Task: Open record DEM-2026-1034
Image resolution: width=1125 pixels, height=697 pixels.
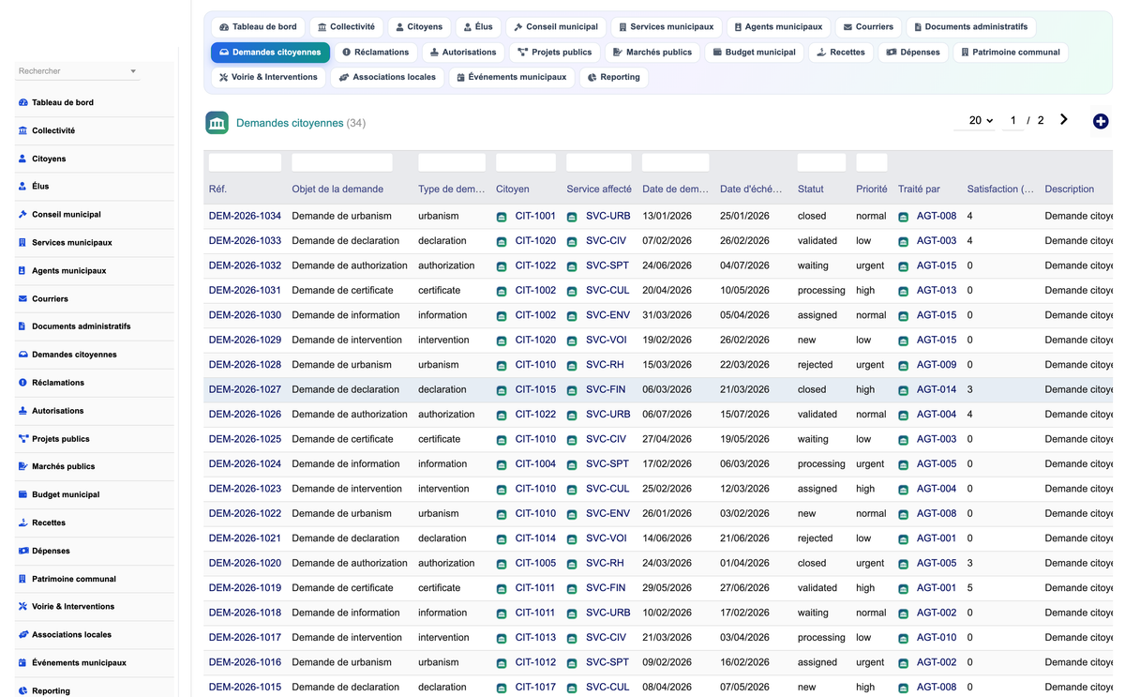Action: coord(245,216)
